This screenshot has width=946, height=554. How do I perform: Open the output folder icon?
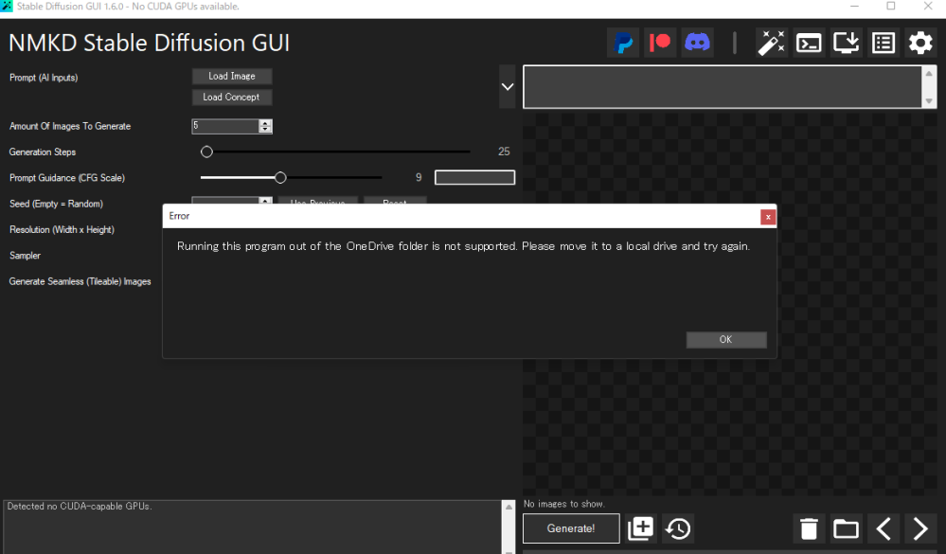(x=846, y=528)
